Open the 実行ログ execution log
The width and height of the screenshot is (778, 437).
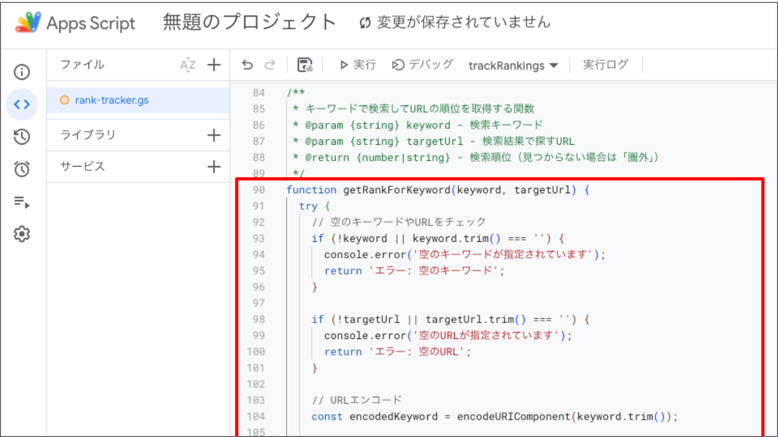click(x=606, y=65)
